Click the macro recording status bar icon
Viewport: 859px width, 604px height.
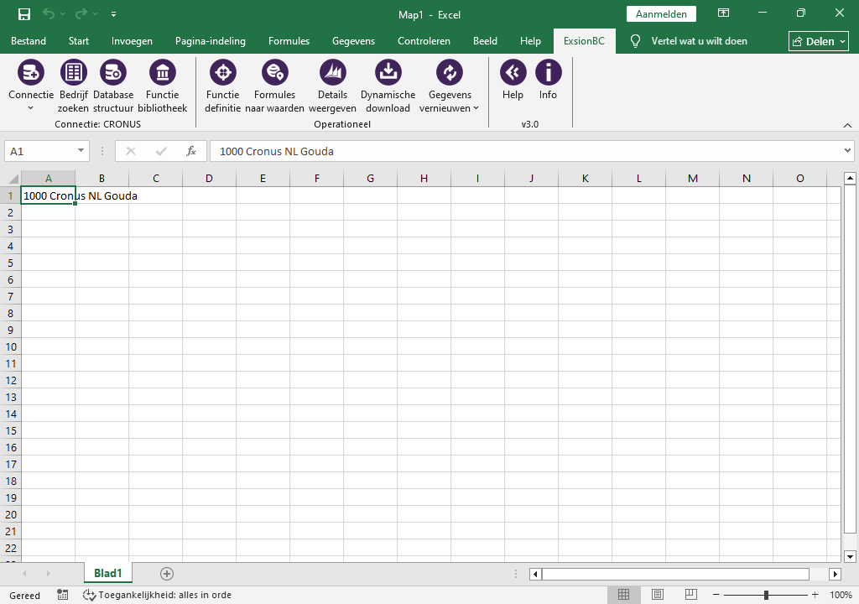(x=63, y=596)
